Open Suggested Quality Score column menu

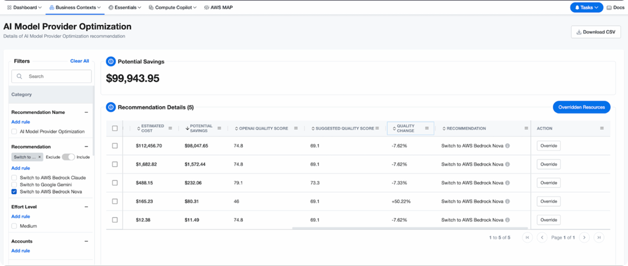377,129
